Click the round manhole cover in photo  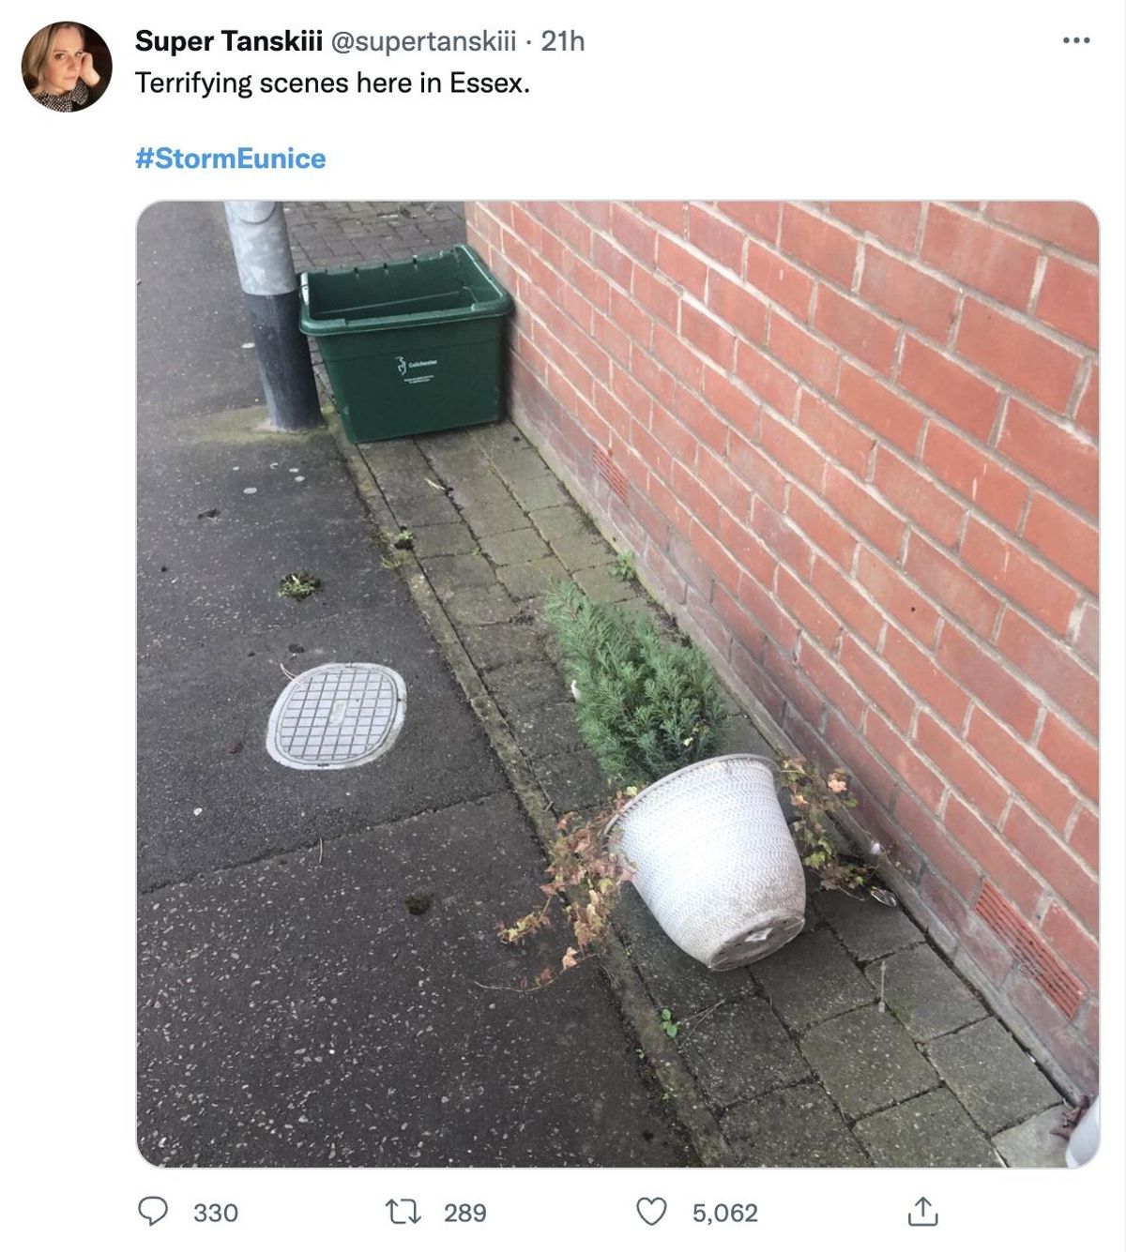point(336,716)
